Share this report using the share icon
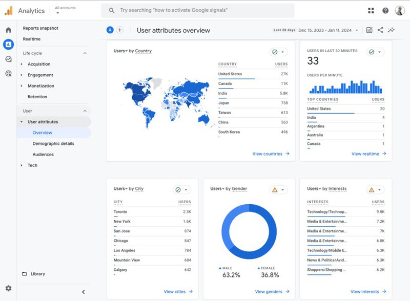Screen dimensions: 410x301 coord(381,30)
